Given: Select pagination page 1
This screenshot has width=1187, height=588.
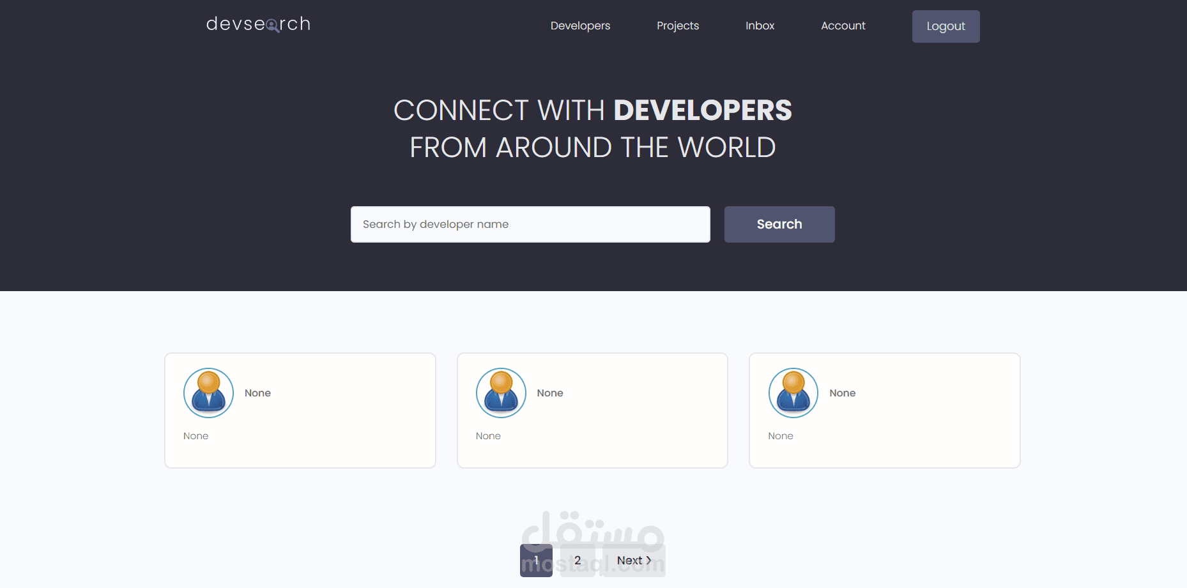Looking at the screenshot, I should tap(536, 561).
